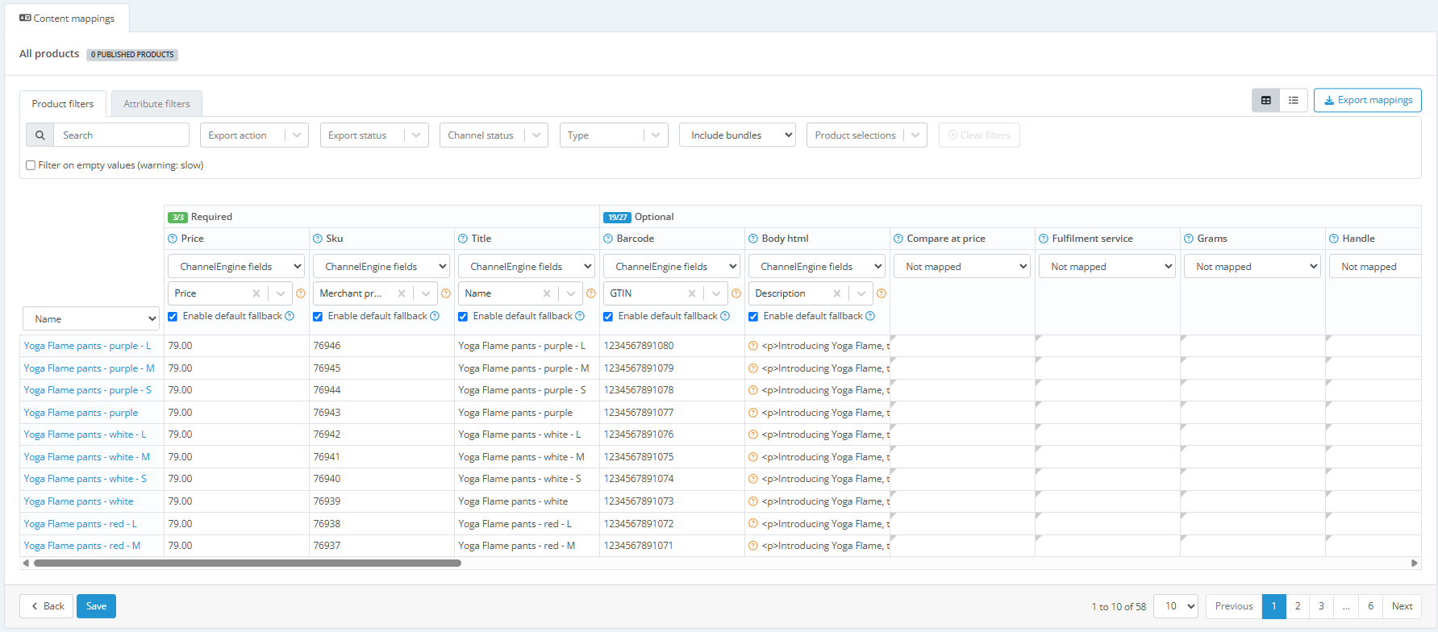Uncheck default fallback under Price column
The height and width of the screenshot is (632, 1438).
pos(173,317)
